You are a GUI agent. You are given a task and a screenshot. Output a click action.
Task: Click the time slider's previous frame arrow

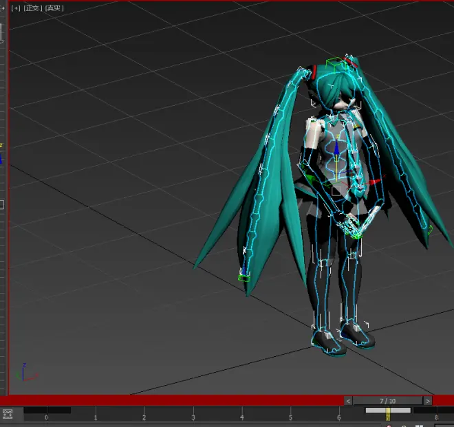click(x=348, y=401)
